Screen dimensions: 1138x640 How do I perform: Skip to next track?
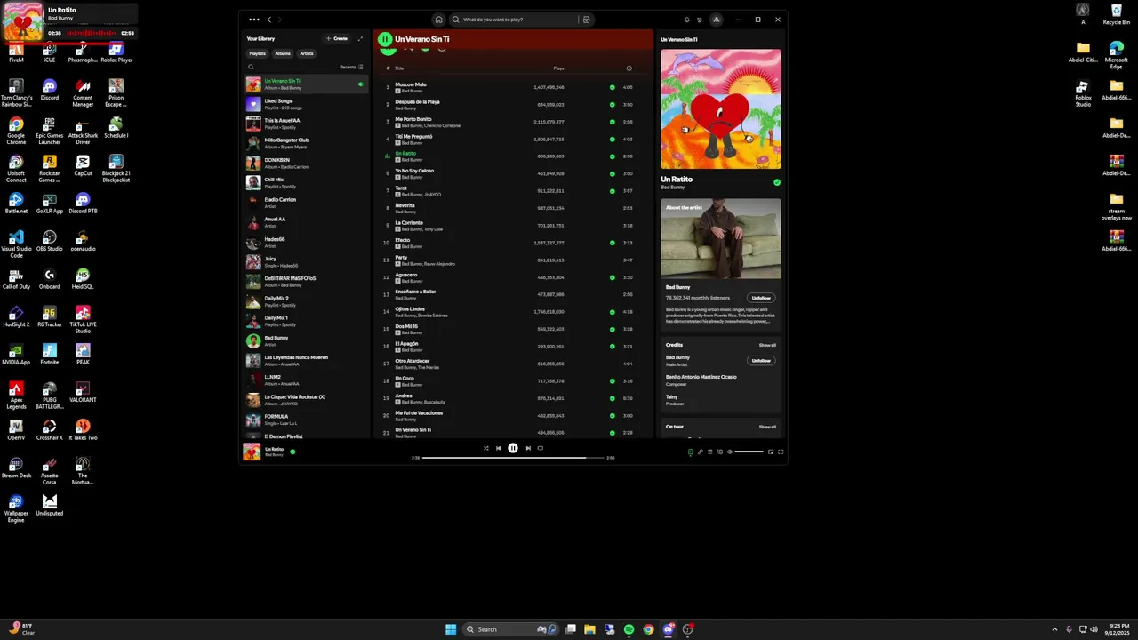528,448
